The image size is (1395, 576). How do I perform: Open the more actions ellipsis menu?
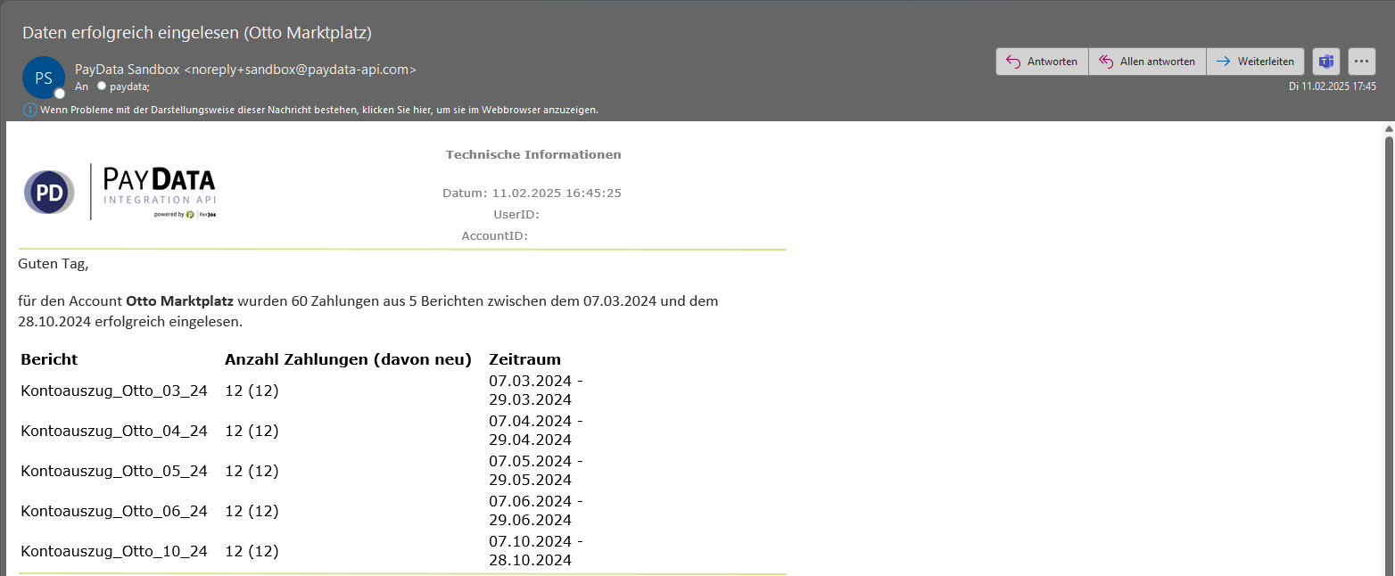click(x=1362, y=62)
